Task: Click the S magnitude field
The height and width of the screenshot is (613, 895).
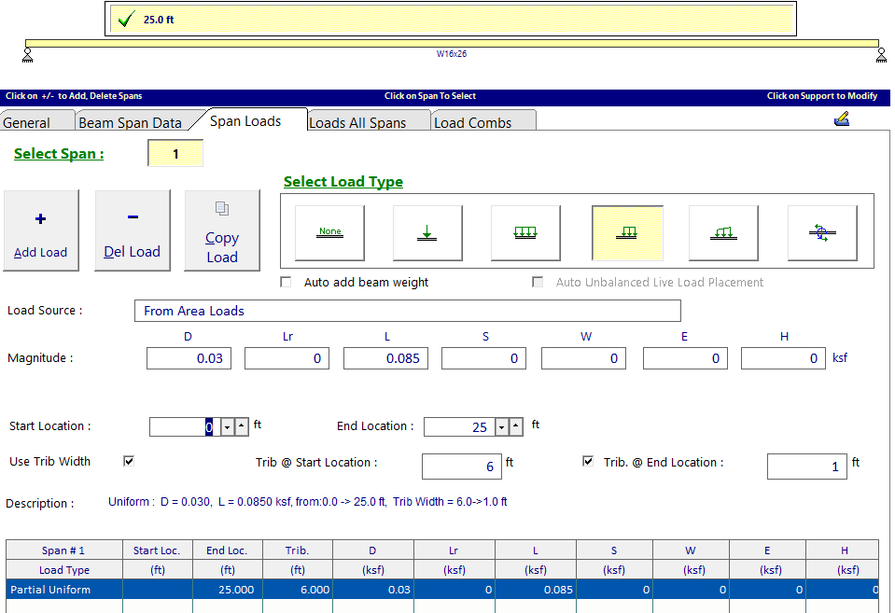Action: click(x=484, y=358)
